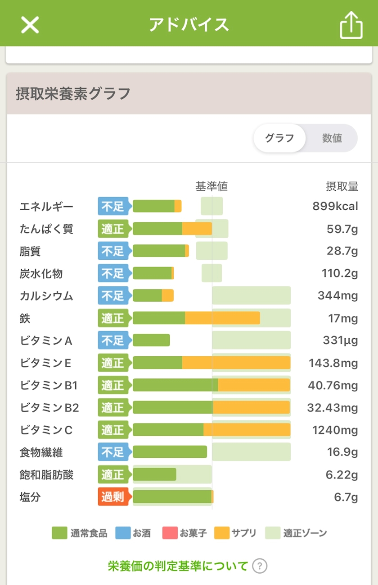Tap the share icon in header

[x=351, y=25]
